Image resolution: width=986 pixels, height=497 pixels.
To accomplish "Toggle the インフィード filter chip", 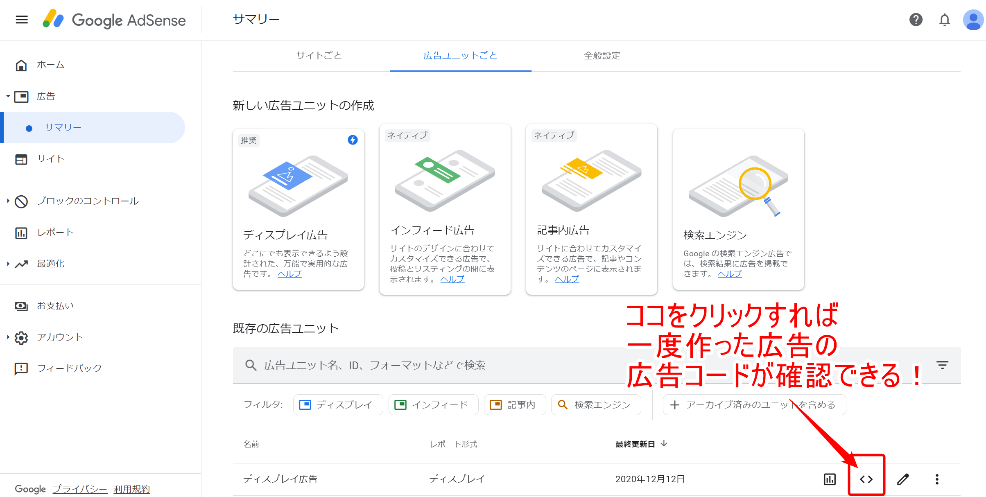I will 433,405.
